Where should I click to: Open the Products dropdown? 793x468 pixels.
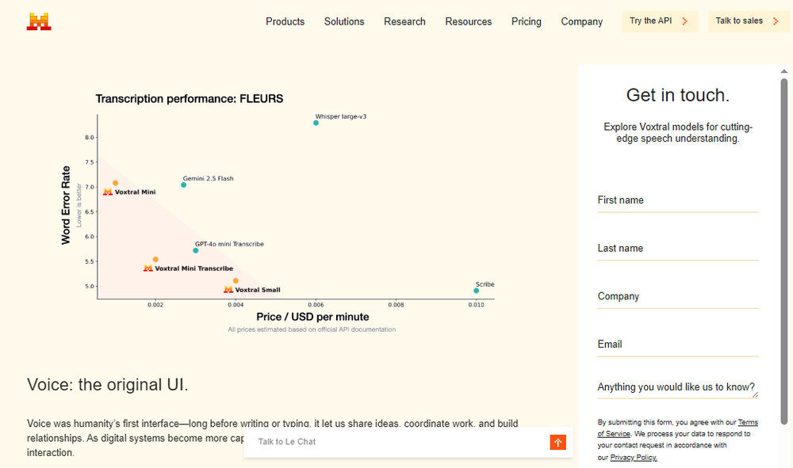(x=285, y=21)
